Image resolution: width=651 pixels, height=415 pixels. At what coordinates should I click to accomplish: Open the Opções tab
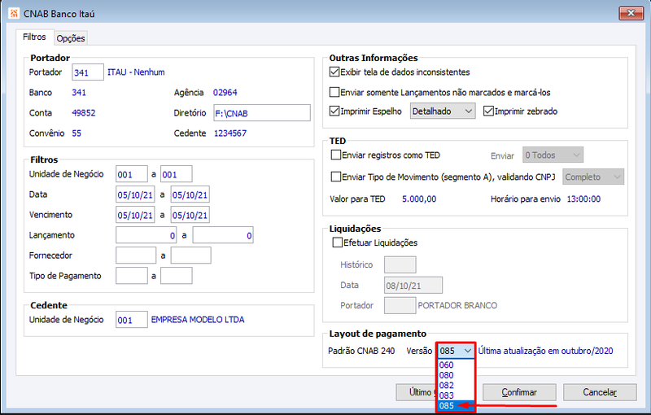coord(71,38)
